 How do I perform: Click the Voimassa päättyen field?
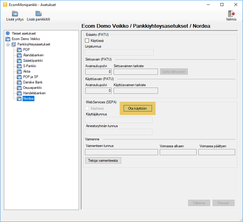pos(217,152)
